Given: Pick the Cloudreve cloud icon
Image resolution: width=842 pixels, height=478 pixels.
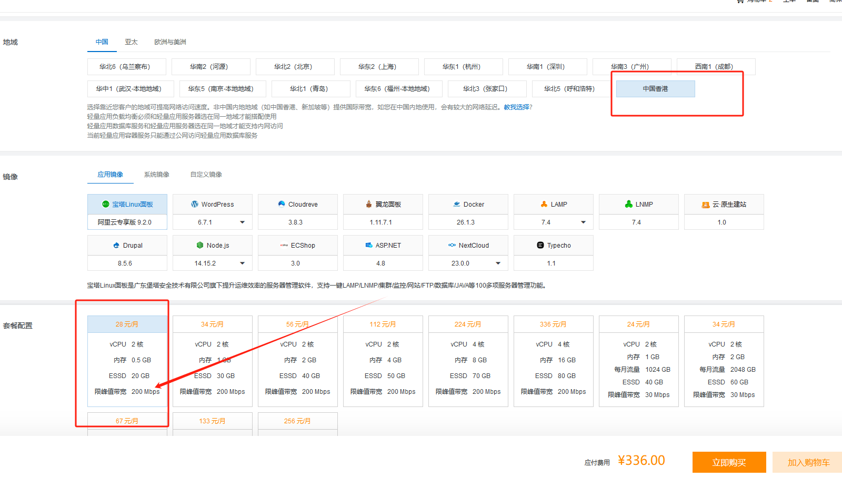Looking at the screenshot, I should point(282,204).
